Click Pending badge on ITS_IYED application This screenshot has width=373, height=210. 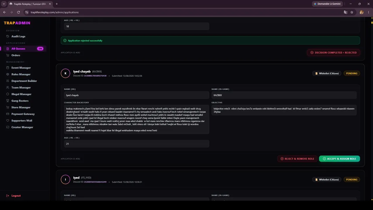[x=352, y=180]
